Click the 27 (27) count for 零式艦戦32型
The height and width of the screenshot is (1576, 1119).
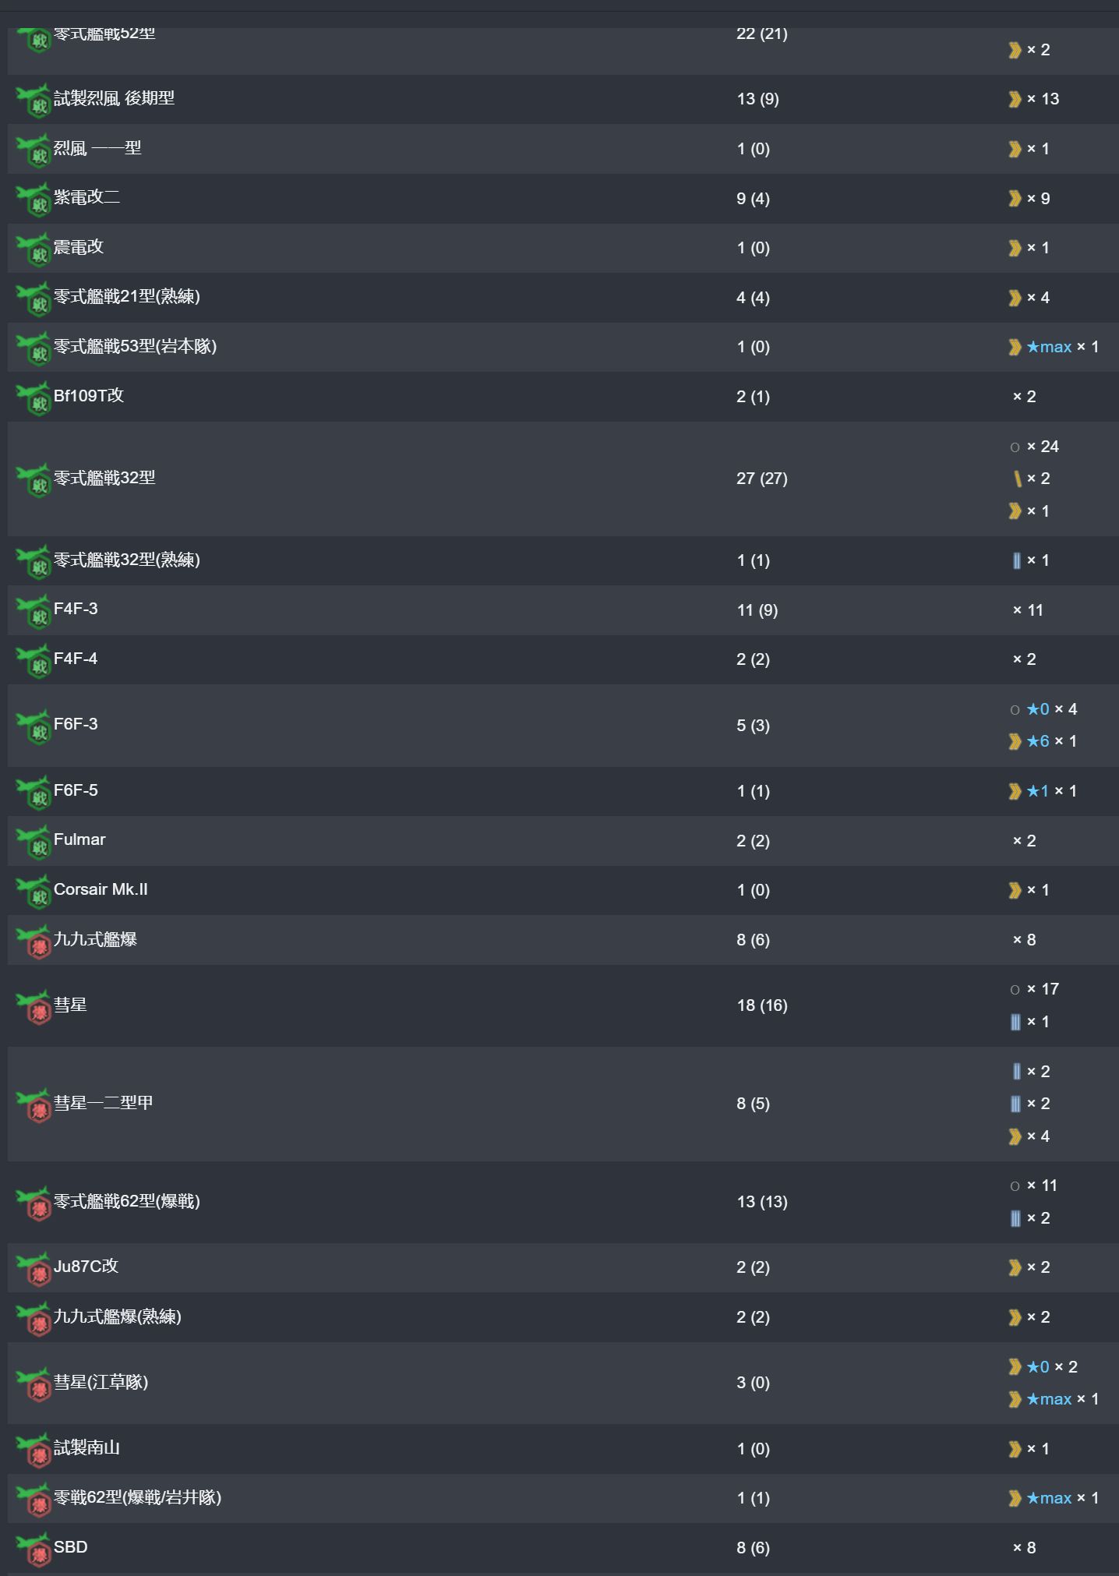[762, 479]
